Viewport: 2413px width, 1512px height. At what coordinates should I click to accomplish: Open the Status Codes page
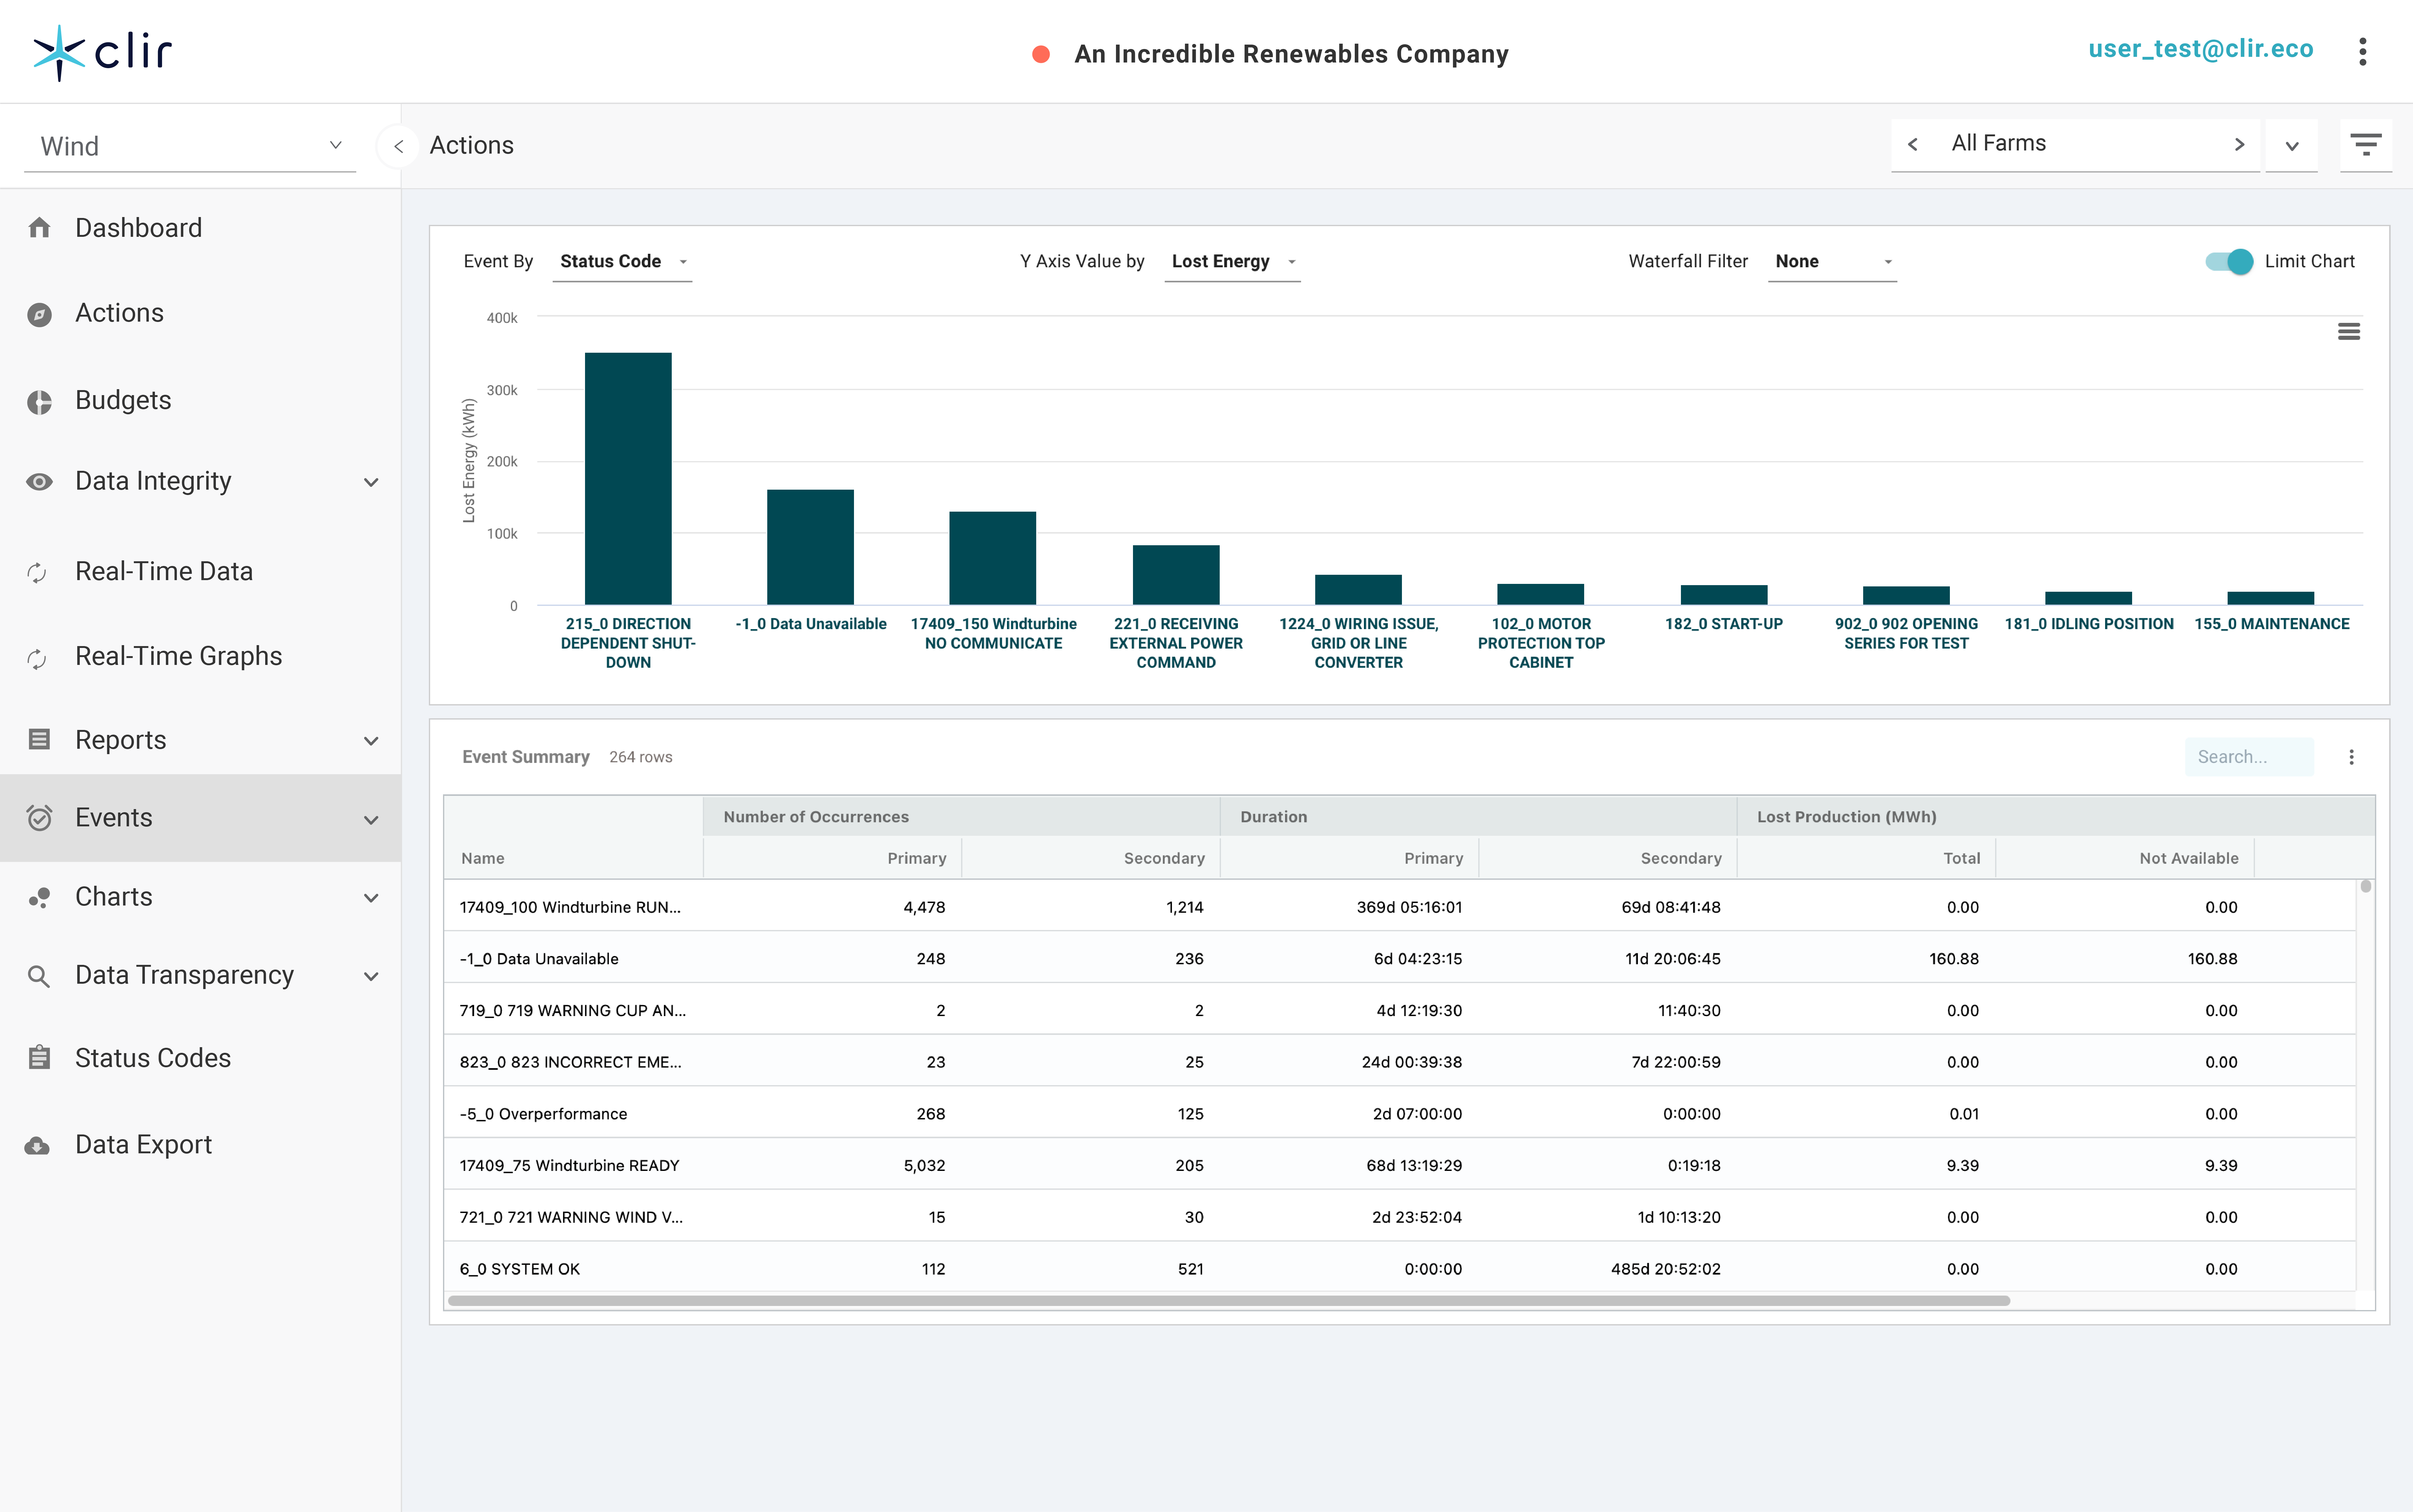tap(153, 1058)
